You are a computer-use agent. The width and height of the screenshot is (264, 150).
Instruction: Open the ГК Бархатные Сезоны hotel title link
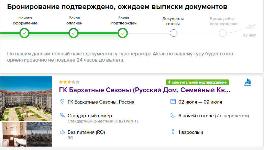(144, 90)
